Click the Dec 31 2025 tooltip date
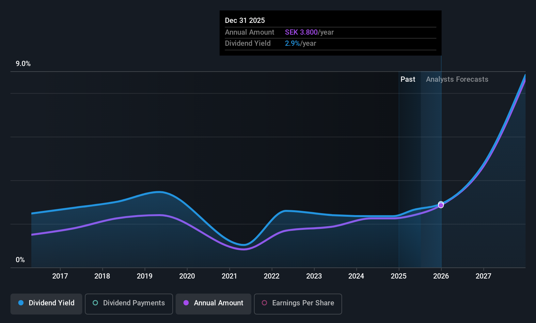Screen dimensions: 536x323 [245, 21]
